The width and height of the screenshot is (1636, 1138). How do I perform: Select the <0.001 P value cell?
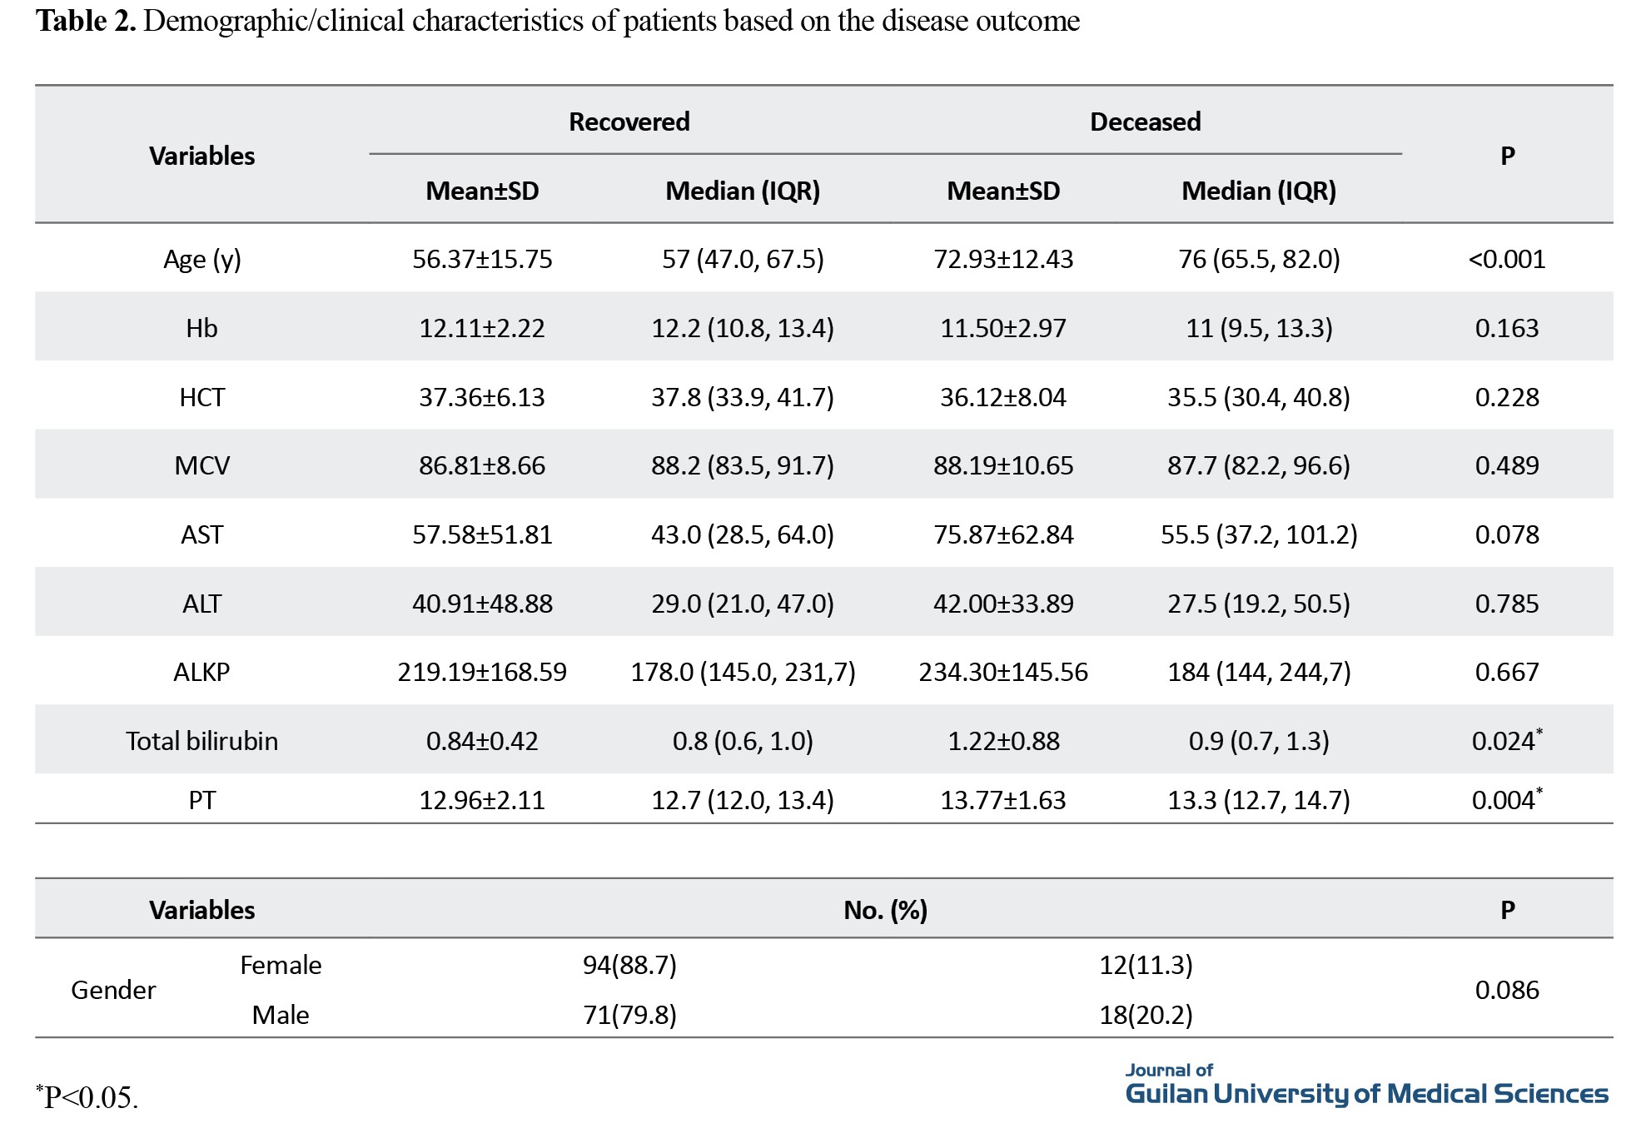coord(1506,260)
